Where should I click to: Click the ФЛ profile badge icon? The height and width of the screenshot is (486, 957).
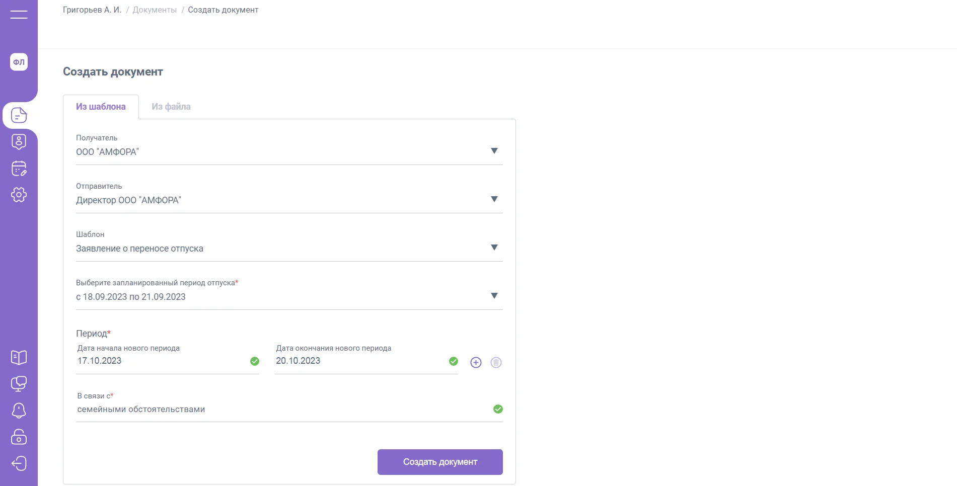click(19, 62)
